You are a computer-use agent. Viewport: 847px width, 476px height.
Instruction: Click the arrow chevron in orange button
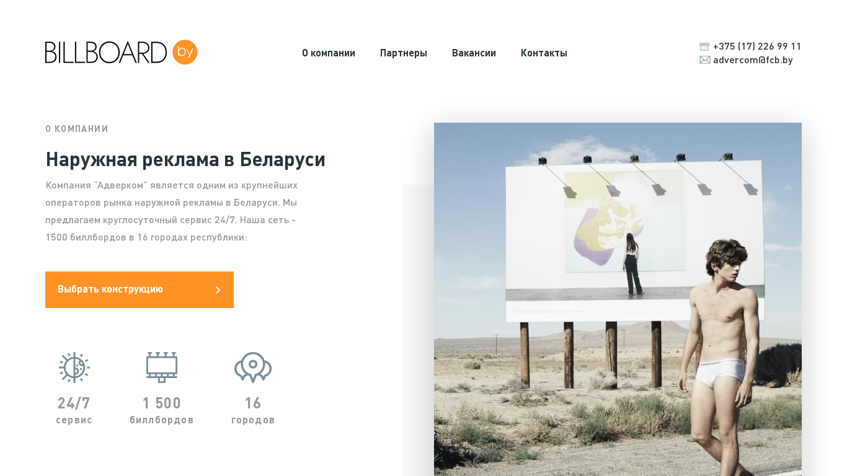(218, 290)
